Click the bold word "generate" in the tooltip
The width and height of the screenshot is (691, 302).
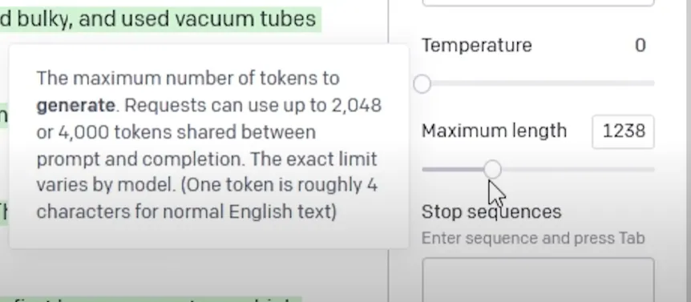(x=76, y=106)
